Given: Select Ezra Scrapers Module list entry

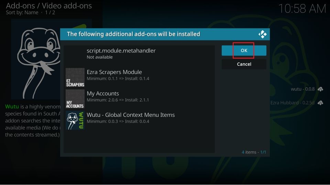Looking at the screenshot, I should [139, 78].
